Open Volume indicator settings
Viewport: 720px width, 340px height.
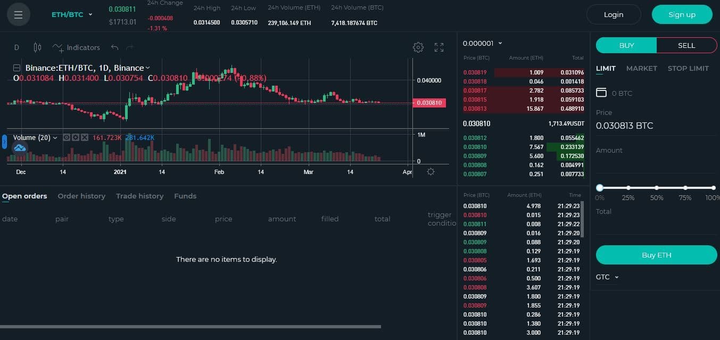[x=75, y=137]
